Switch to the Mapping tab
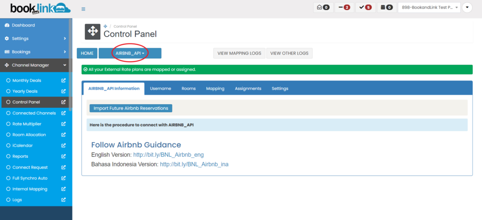 215,89
